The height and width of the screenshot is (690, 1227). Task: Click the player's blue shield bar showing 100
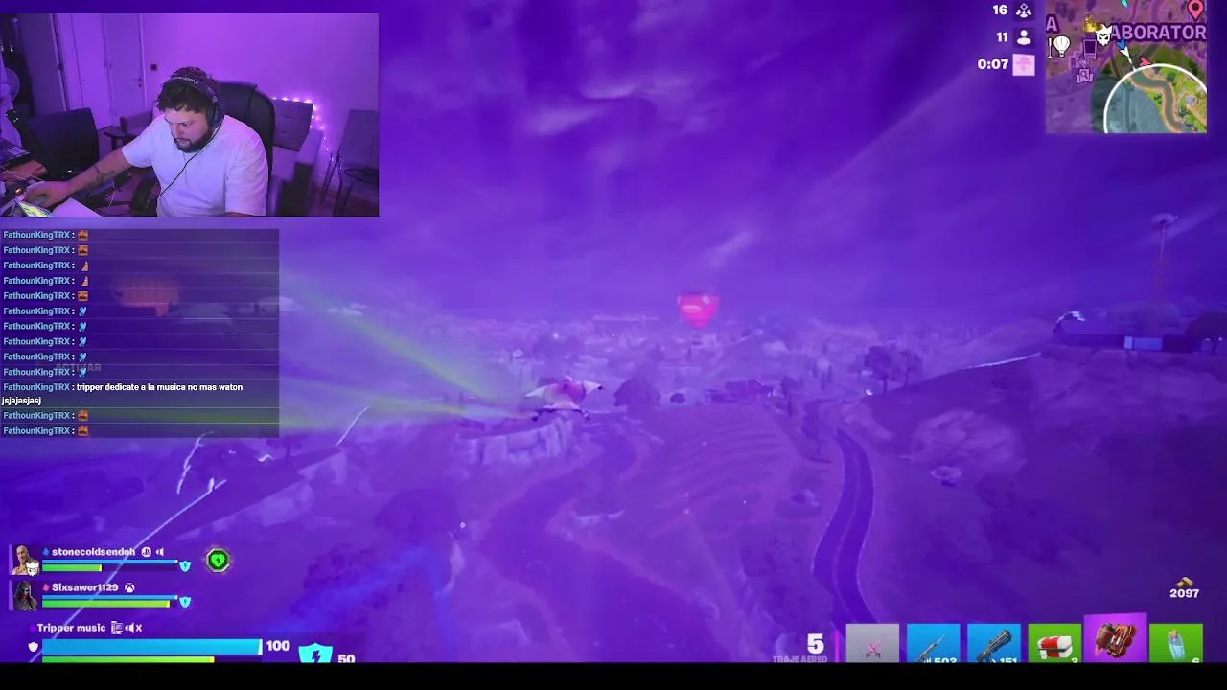151,647
